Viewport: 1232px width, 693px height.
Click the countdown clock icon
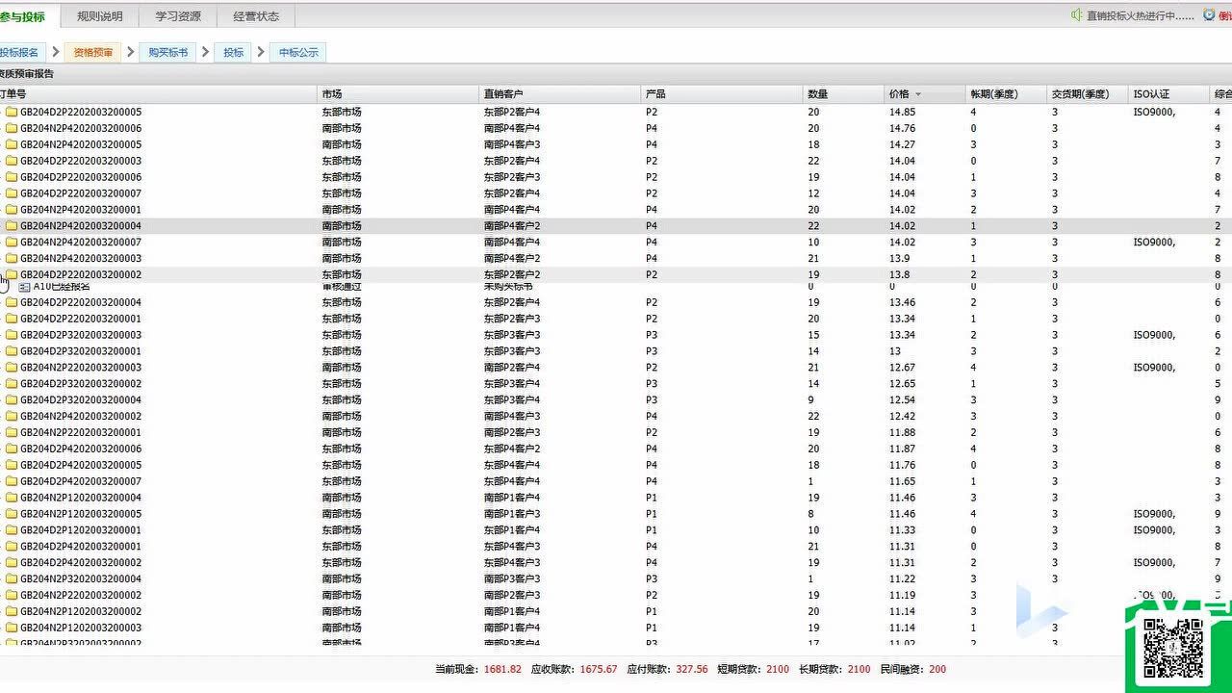click(x=1209, y=16)
